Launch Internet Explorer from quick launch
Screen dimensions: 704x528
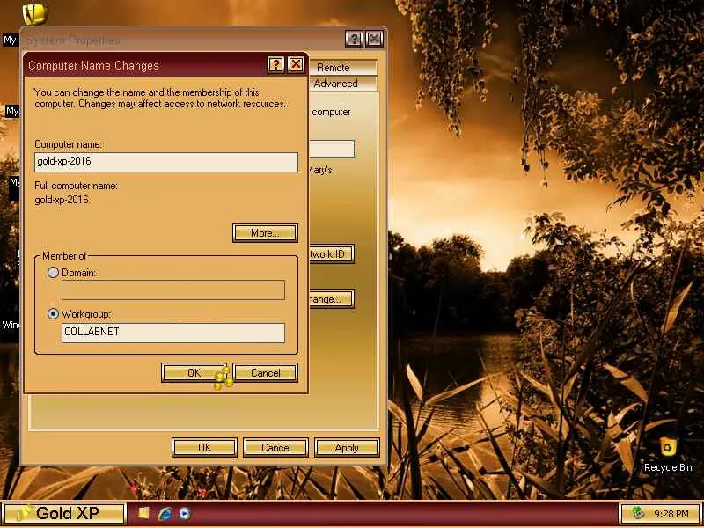[x=165, y=513]
